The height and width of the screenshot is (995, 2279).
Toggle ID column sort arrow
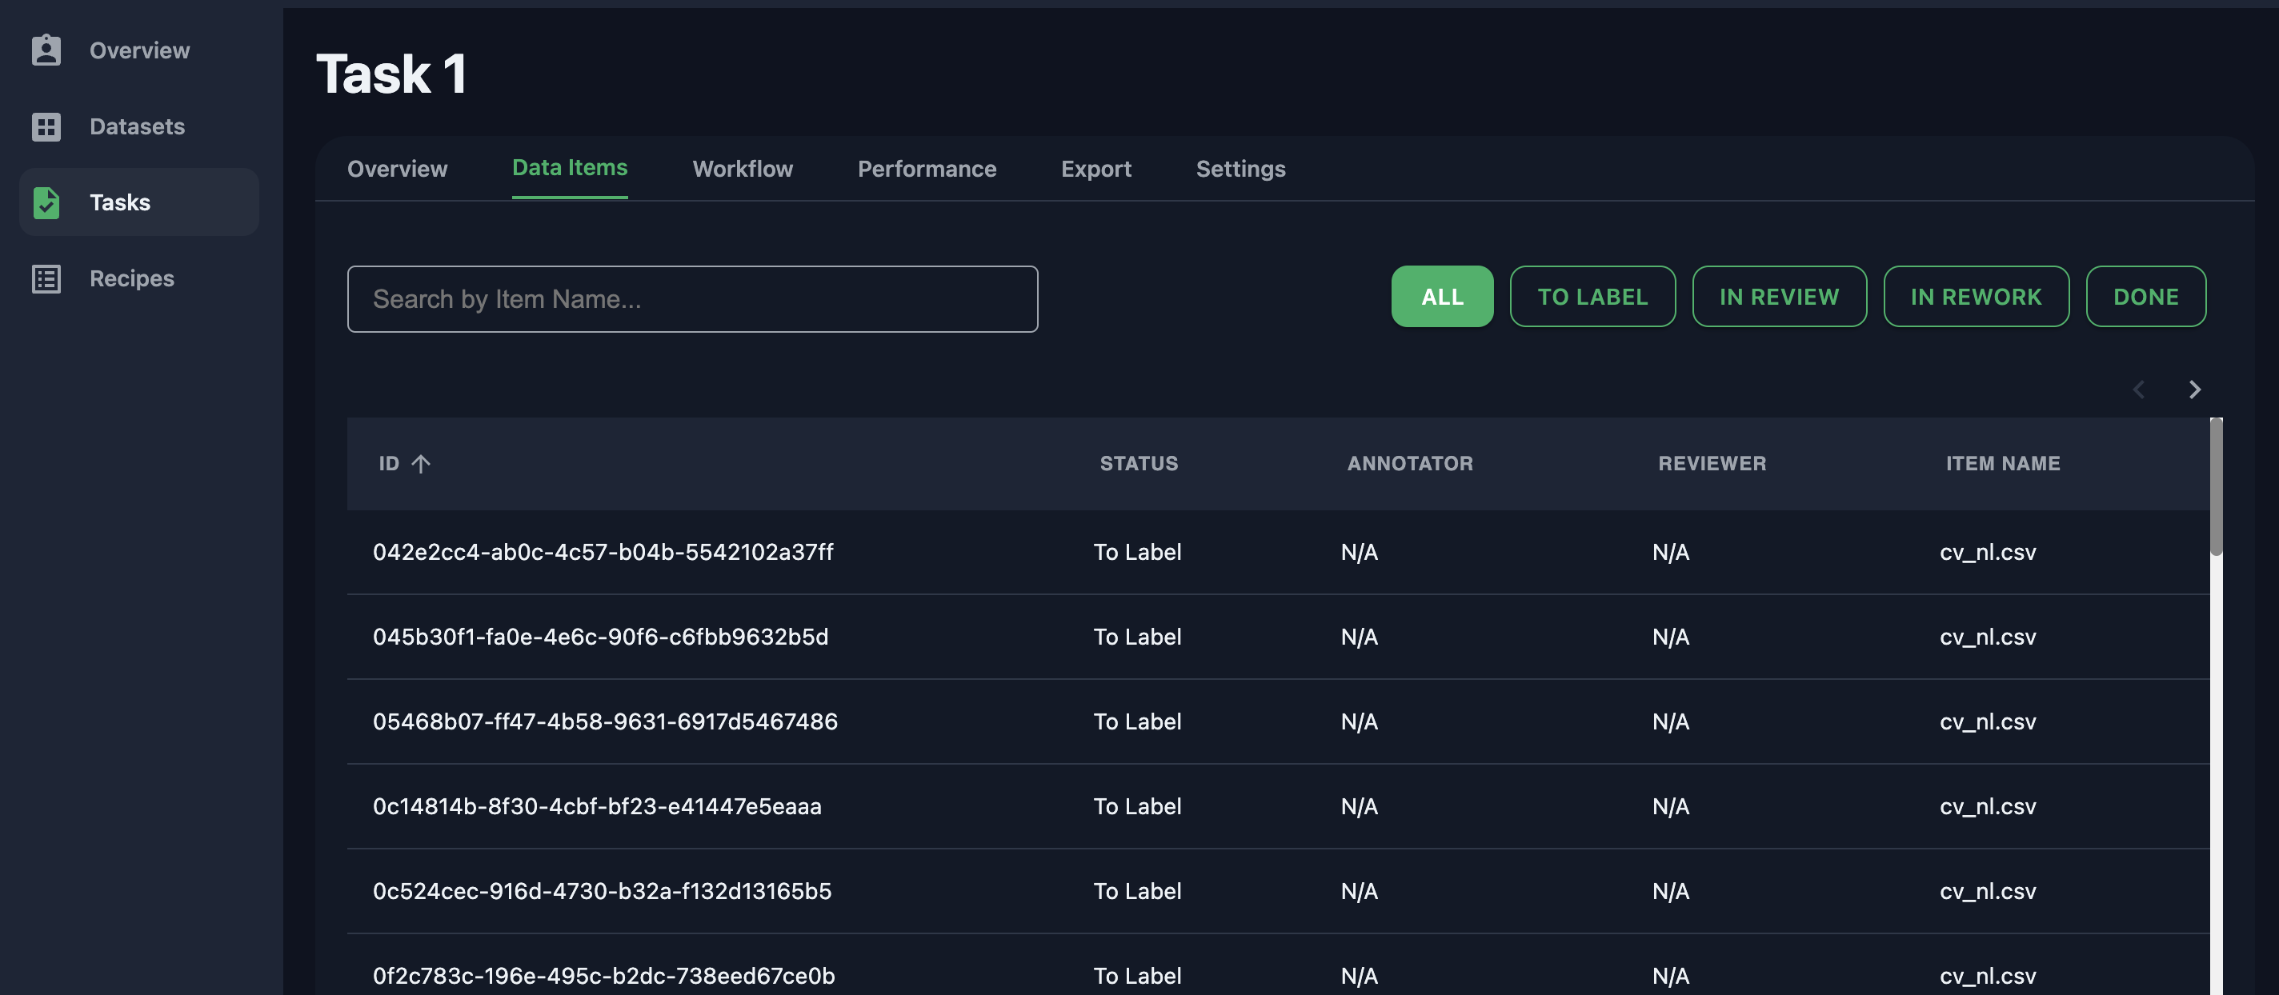pos(421,463)
